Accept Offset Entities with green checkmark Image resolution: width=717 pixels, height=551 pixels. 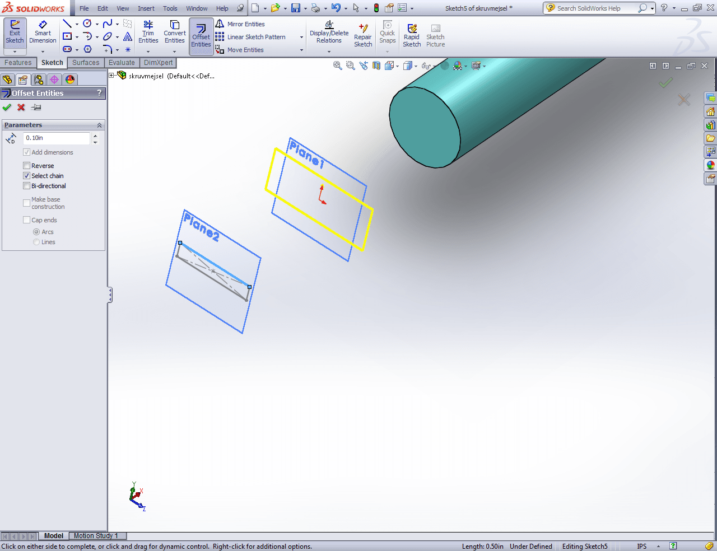pos(7,107)
